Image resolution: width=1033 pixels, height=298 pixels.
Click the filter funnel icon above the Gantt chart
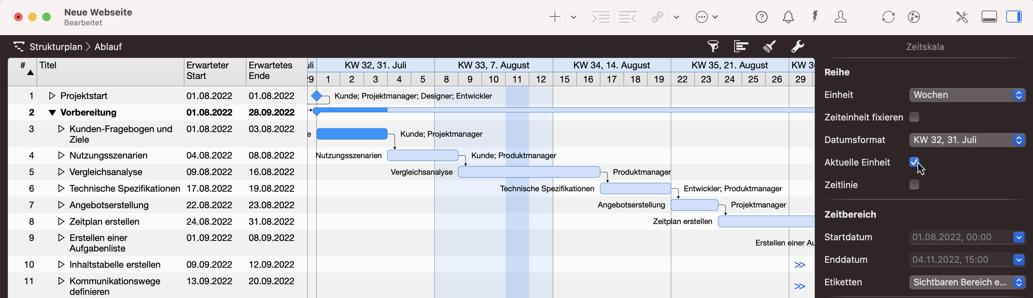(x=713, y=46)
